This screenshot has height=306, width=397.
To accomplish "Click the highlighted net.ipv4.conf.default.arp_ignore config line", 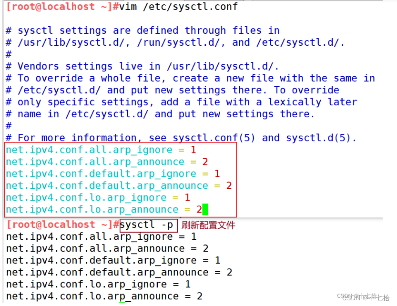I will (113, 174).
